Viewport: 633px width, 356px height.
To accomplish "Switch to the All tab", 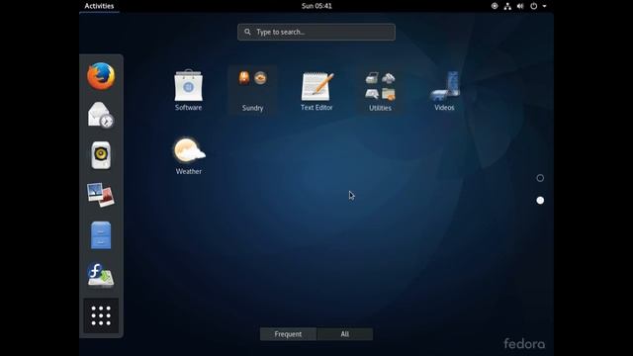I will coord(345,334).
